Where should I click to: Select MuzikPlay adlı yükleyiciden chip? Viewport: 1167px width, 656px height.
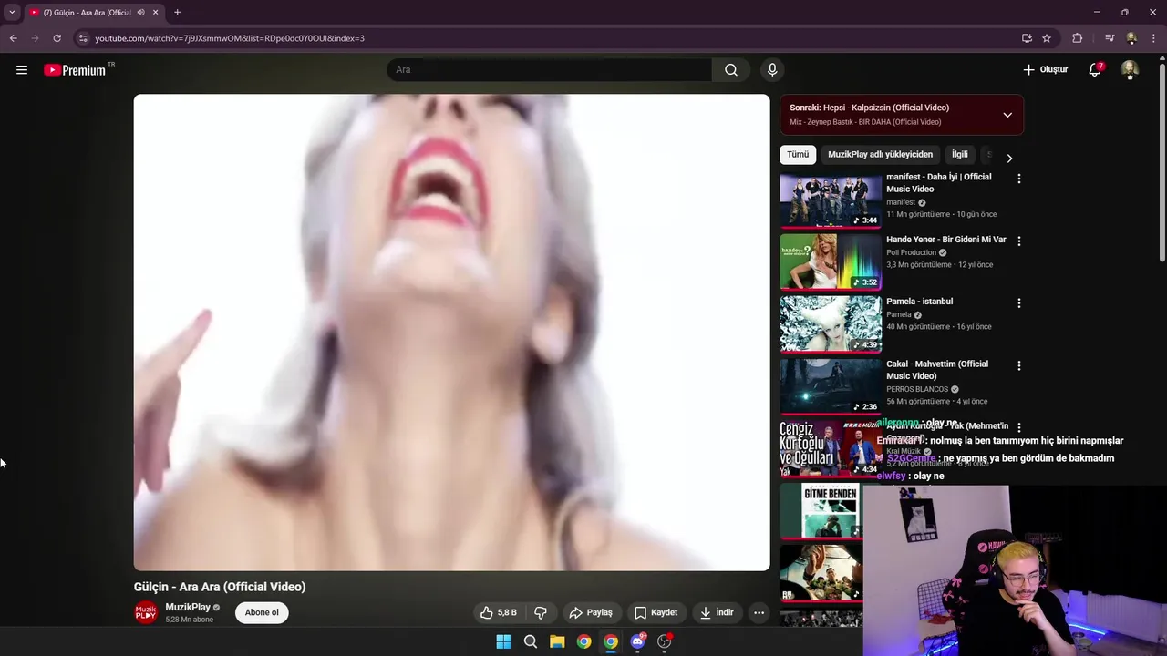[880, 155]
